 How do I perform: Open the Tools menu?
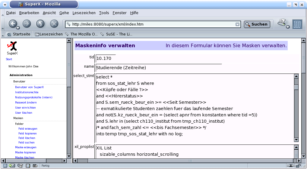[104, 13]
